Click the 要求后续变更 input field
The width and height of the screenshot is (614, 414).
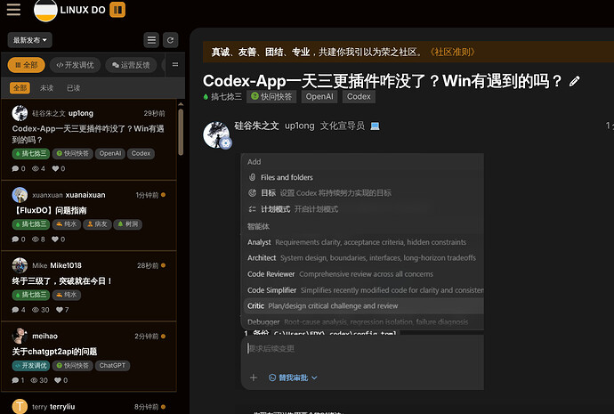click(x=362, y=349)
